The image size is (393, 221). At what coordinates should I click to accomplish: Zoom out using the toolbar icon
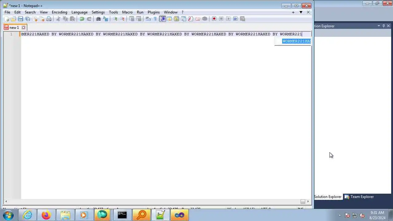coord(122,19)
